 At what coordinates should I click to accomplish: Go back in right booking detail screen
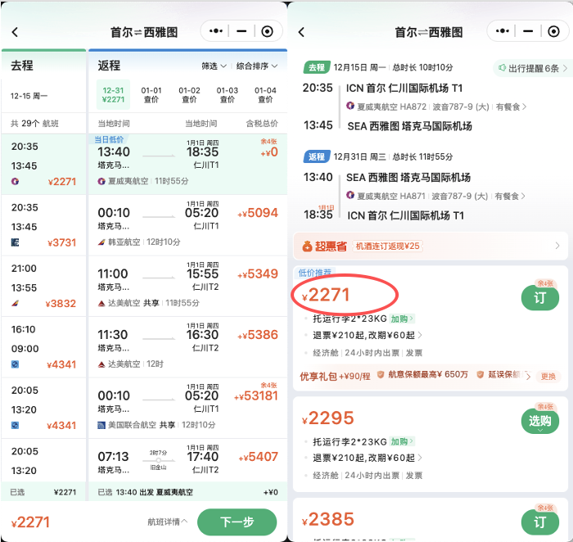click(x=301, y=32)
